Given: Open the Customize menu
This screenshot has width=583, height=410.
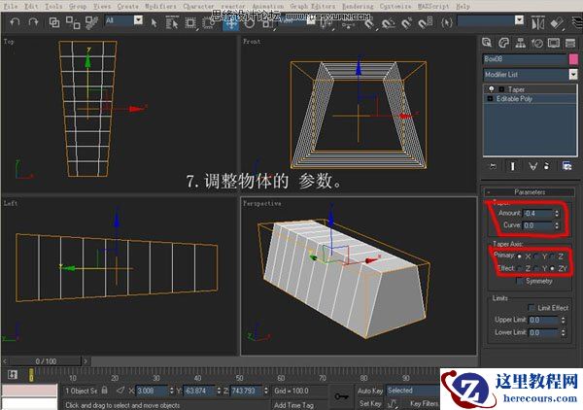Looking at the screenshot, I should click(395, 6).
